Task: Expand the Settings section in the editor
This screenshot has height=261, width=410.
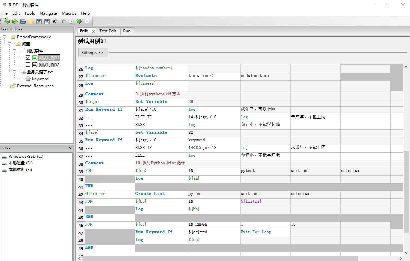Action: click(93, 53)
